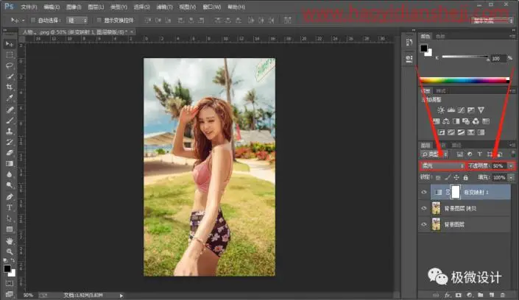Select the Rectangular Marquee tool

point(10,55)
